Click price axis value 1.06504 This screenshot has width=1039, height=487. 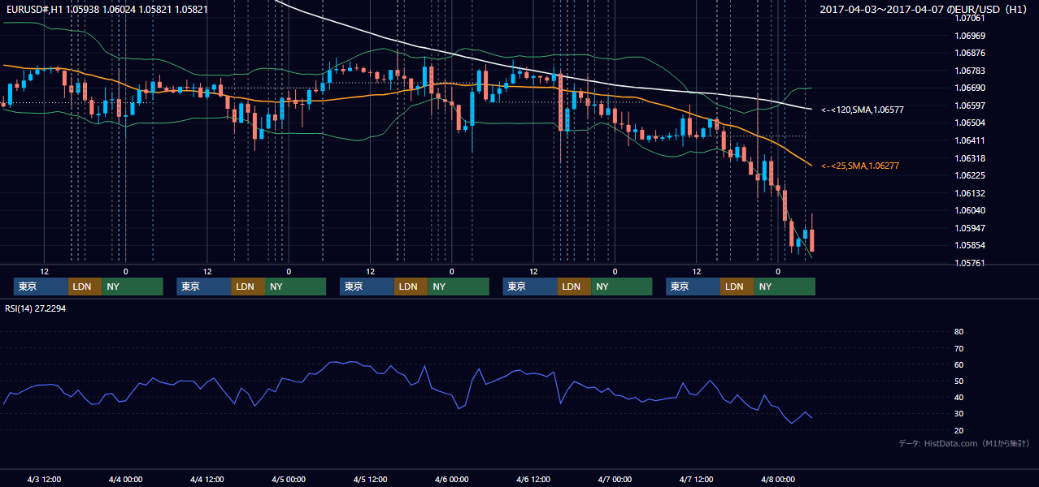tap(970, 123)
